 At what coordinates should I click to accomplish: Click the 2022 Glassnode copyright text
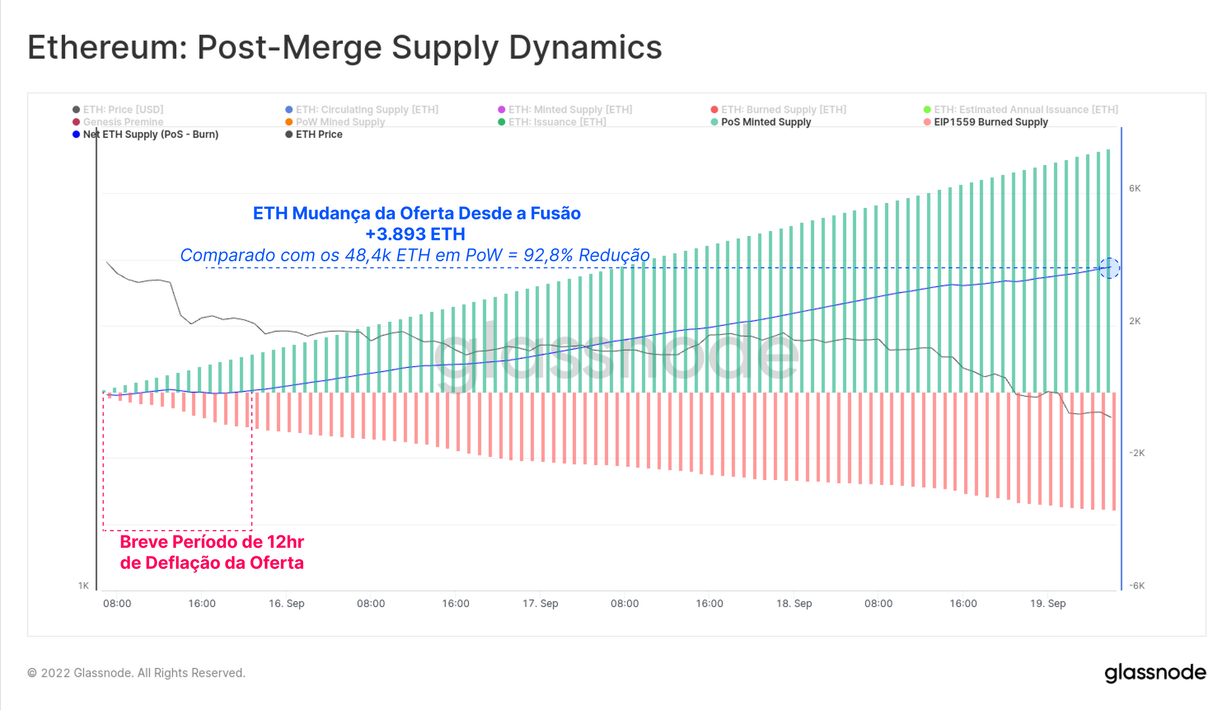[137, 673]
